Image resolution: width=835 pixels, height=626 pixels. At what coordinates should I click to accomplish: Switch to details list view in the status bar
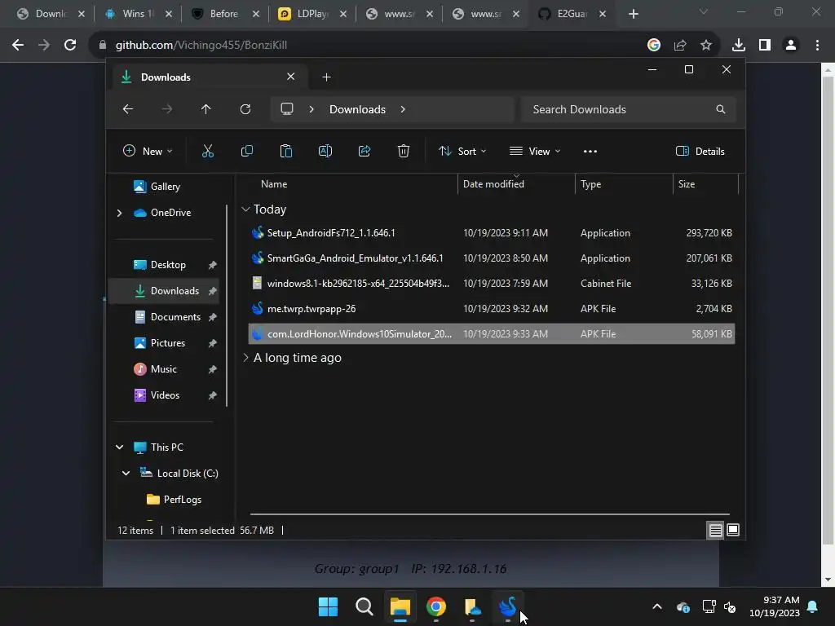(715, 530)
